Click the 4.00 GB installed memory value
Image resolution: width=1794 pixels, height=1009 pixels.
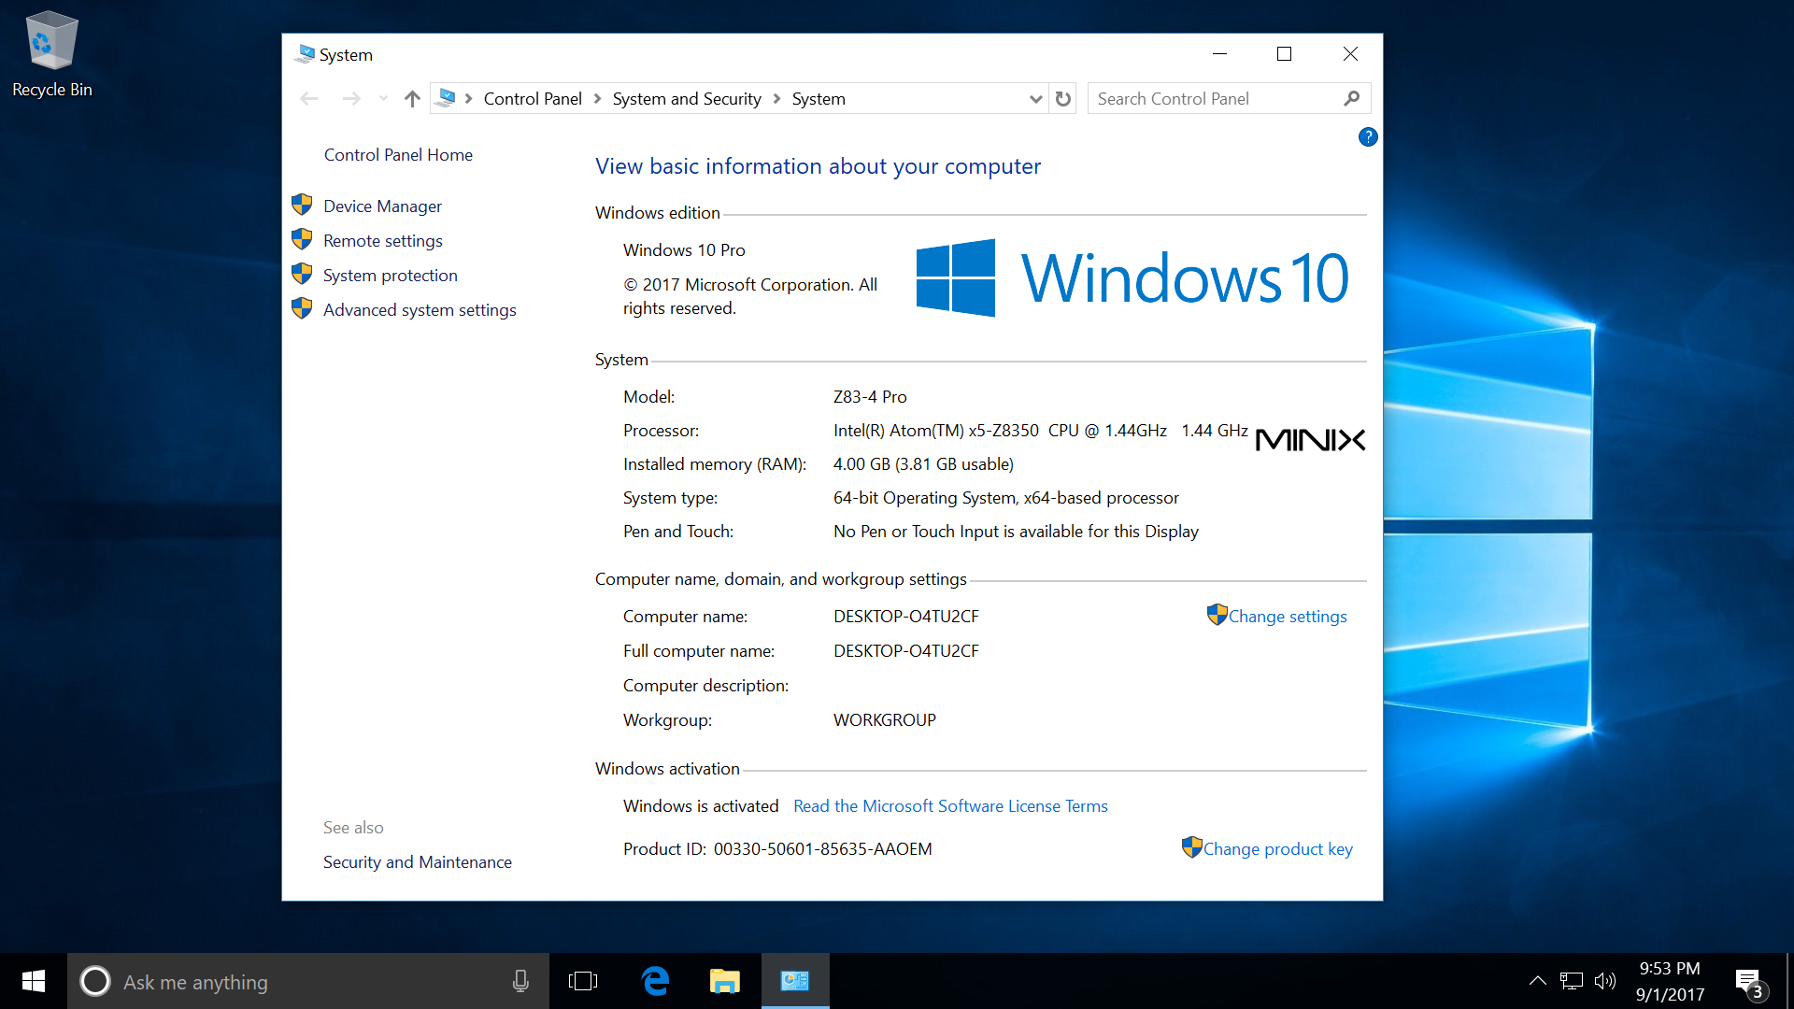point(923,463)
